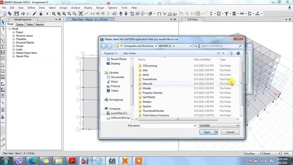Click the Viber icon in taskbar
293x165 pixels.
pos(19,160)
